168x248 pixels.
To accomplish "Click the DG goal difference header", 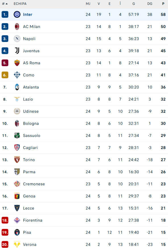I will [x=150, y=4].
